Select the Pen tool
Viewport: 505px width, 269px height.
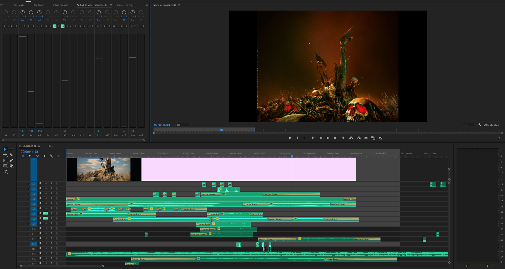(11, 160)
